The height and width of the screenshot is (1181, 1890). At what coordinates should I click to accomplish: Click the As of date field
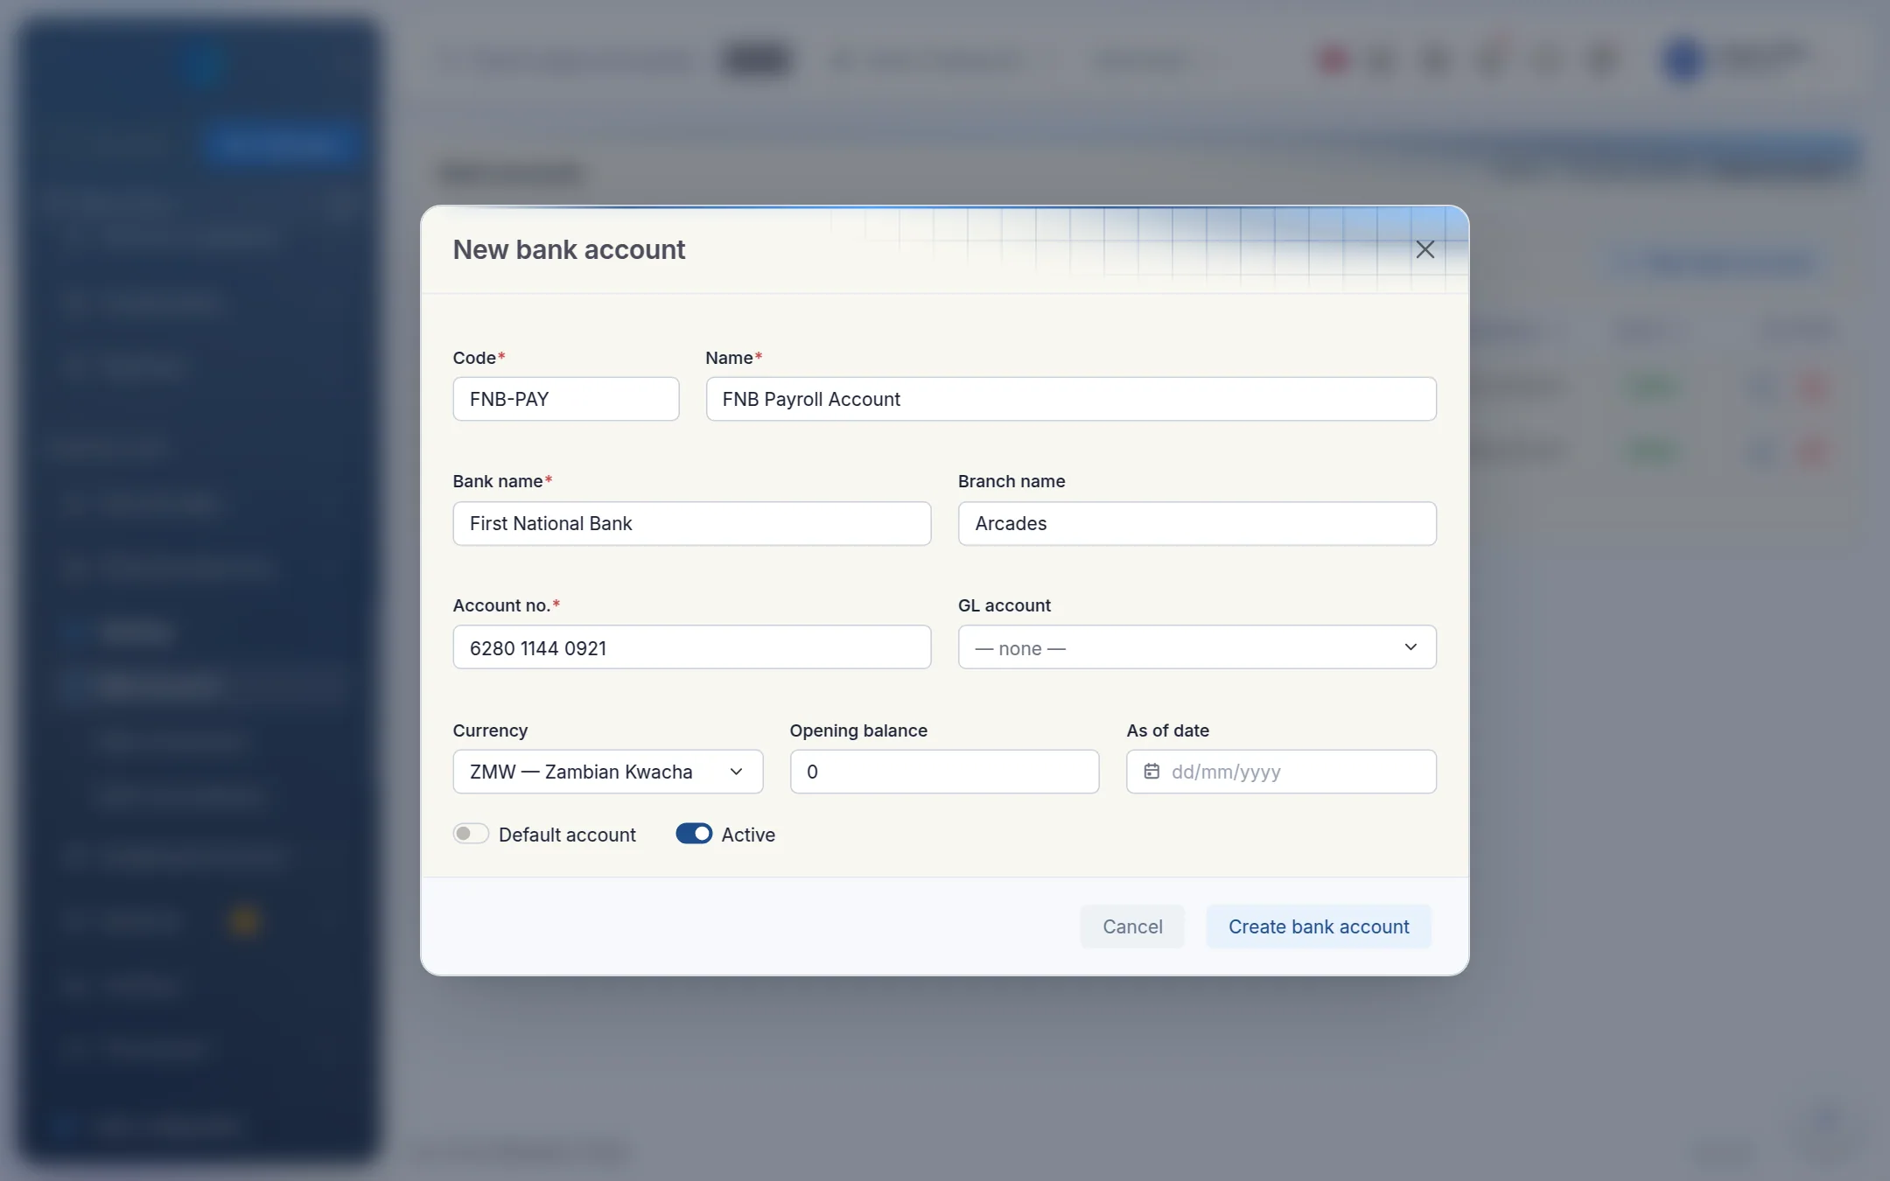(x=1281, y=772)
